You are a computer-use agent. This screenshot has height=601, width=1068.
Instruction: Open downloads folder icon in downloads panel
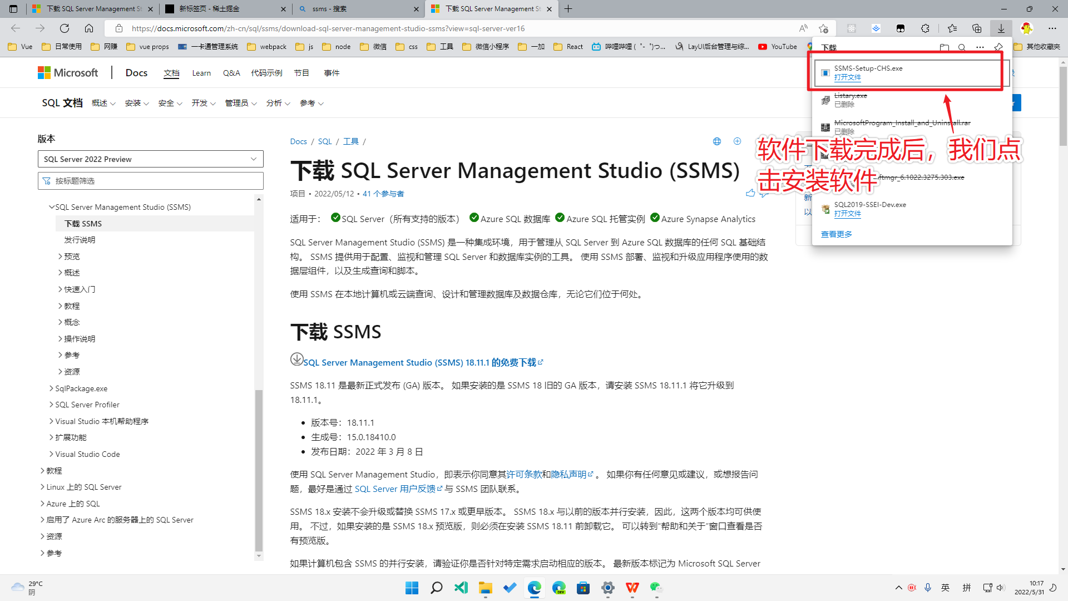click(945, 48)
